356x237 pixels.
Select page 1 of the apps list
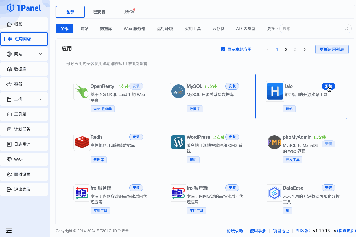[x=277, y=49]
